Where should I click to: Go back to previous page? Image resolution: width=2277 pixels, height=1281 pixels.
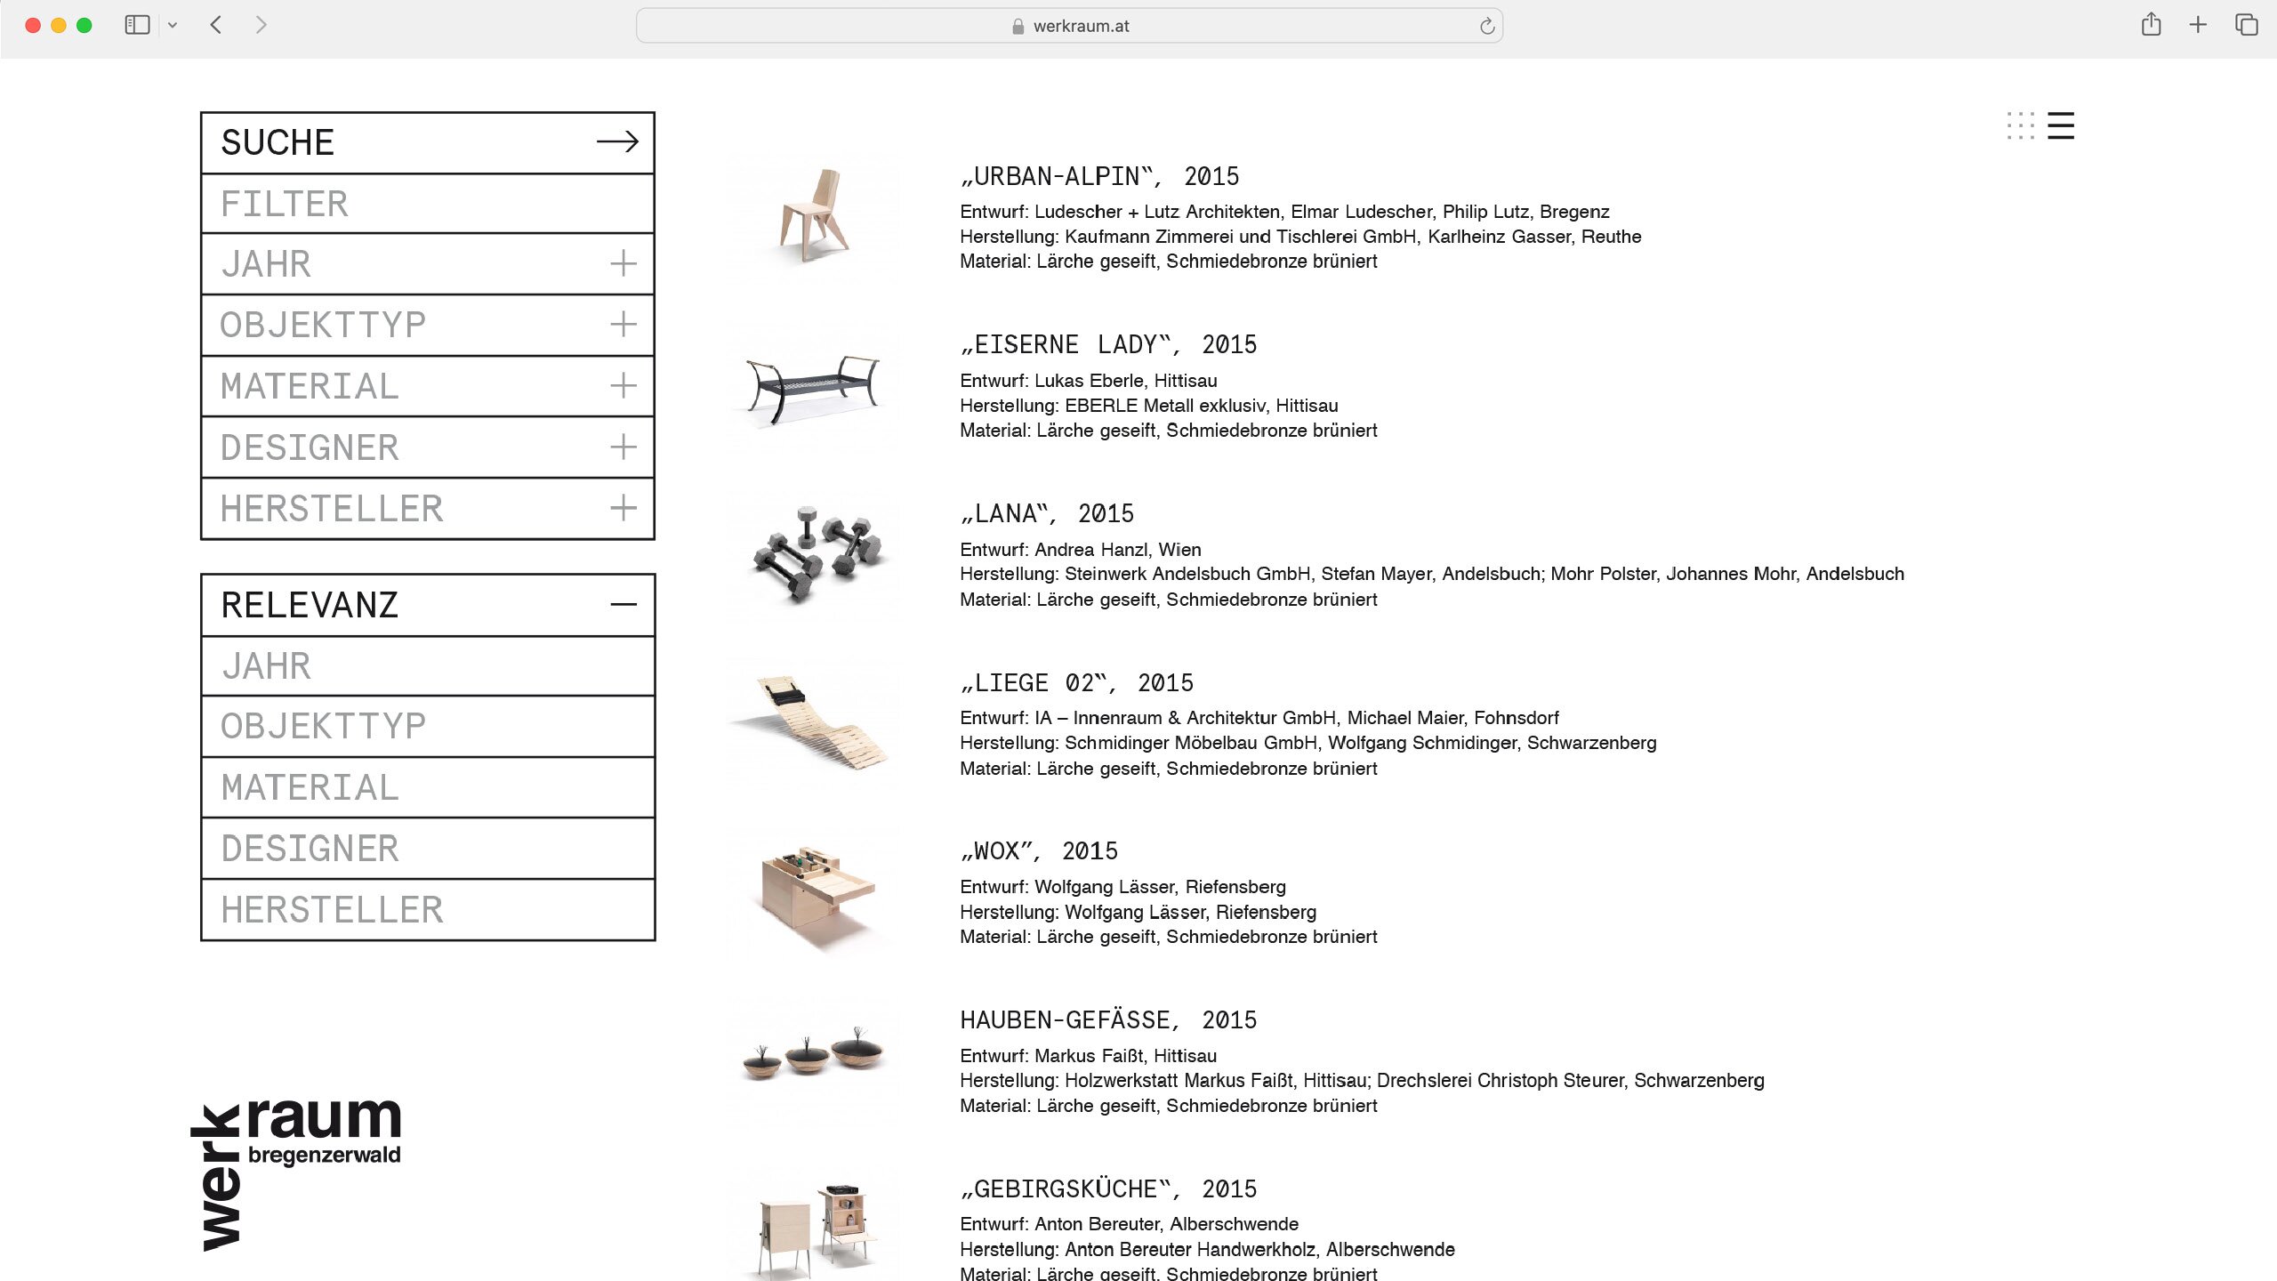[x=216, y=25]
